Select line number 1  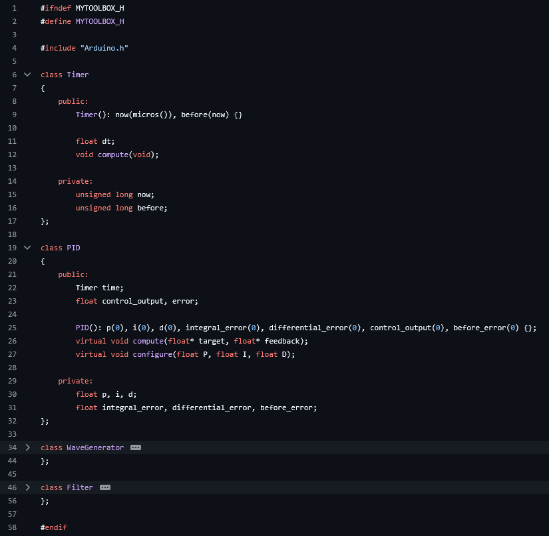[13, 8]
